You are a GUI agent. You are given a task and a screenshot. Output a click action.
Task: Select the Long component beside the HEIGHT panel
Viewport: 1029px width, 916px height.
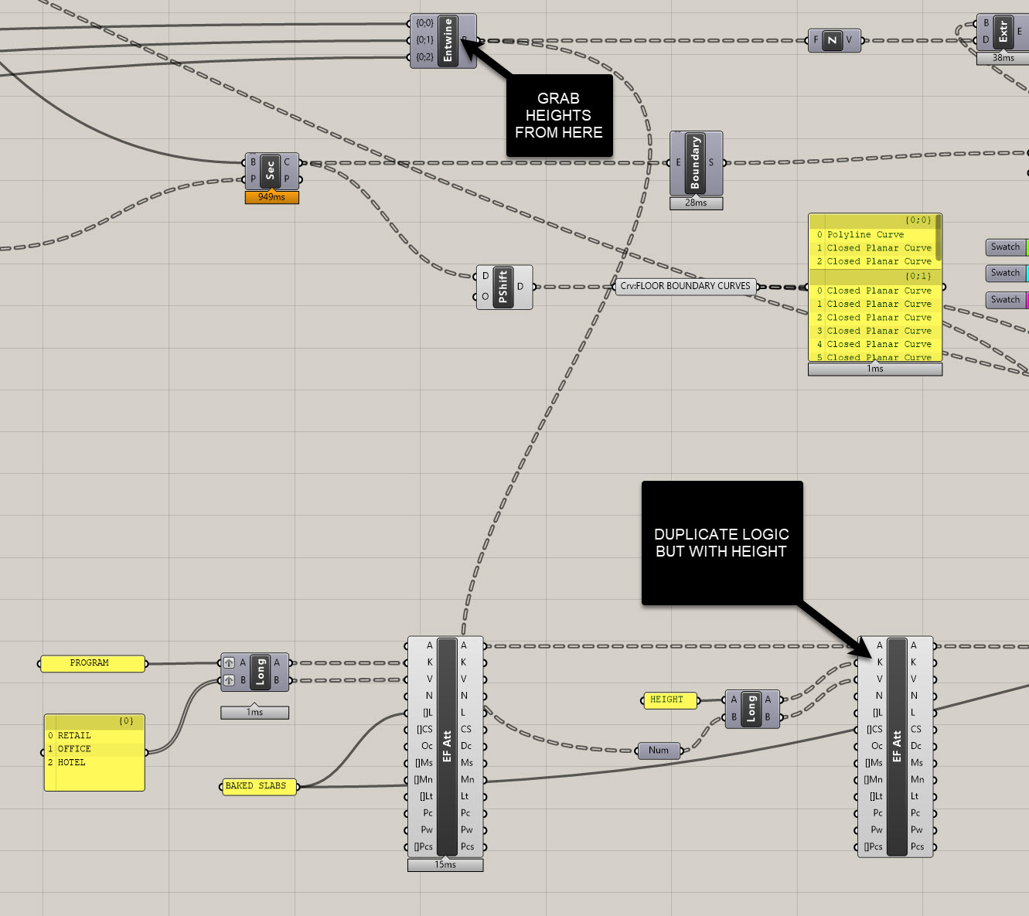[750, 709]
